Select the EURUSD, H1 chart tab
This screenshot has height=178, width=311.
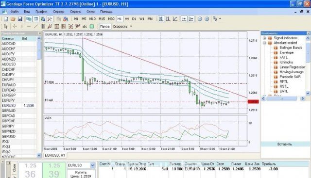[x=55, y=155]
